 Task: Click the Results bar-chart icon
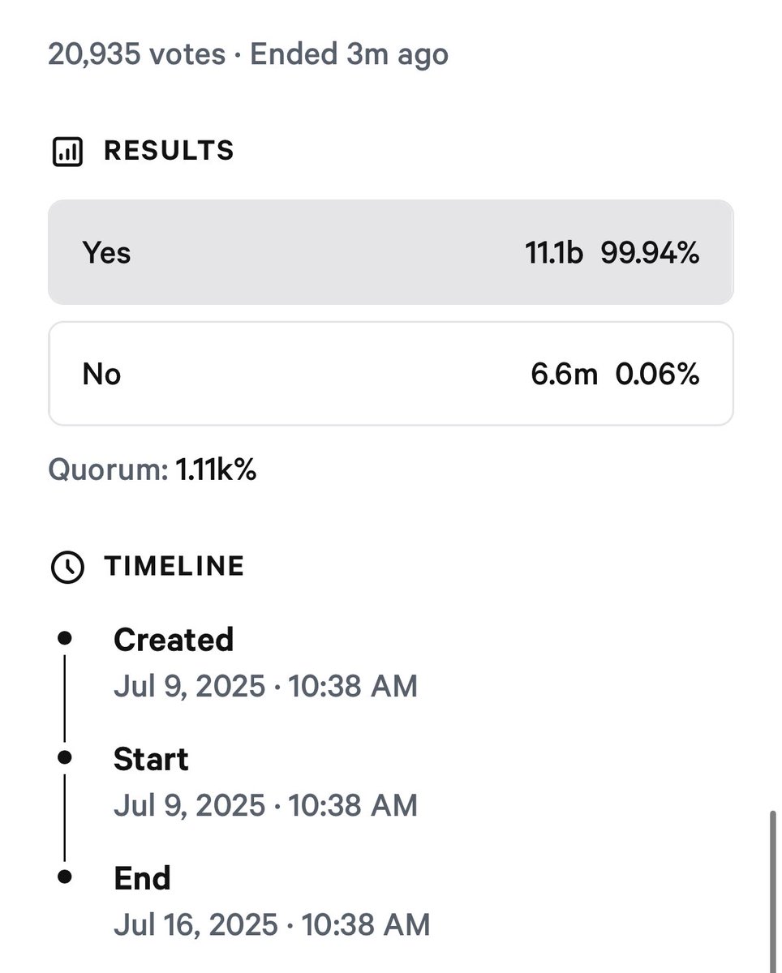67,152
